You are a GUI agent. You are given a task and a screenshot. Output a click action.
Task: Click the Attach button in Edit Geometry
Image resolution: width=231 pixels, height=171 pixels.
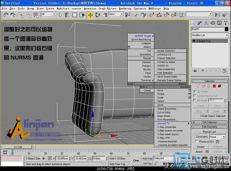tap(199, 152)
